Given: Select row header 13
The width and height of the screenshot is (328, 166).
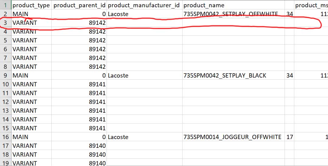Looking at the screenshot, I should 5,111.
